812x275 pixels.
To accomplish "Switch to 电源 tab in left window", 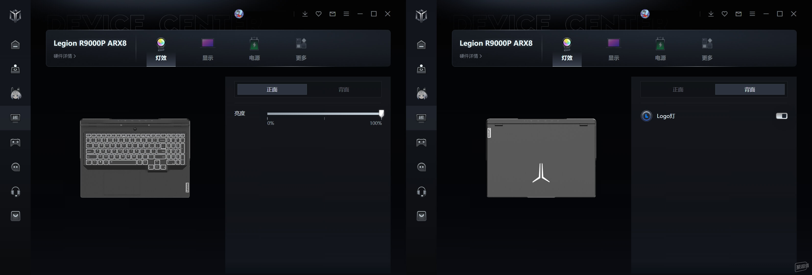I will 254,49.
